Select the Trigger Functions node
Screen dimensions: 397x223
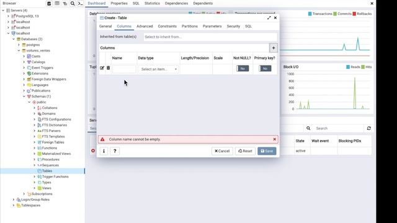pyautogui.click(x=55, y=177)
